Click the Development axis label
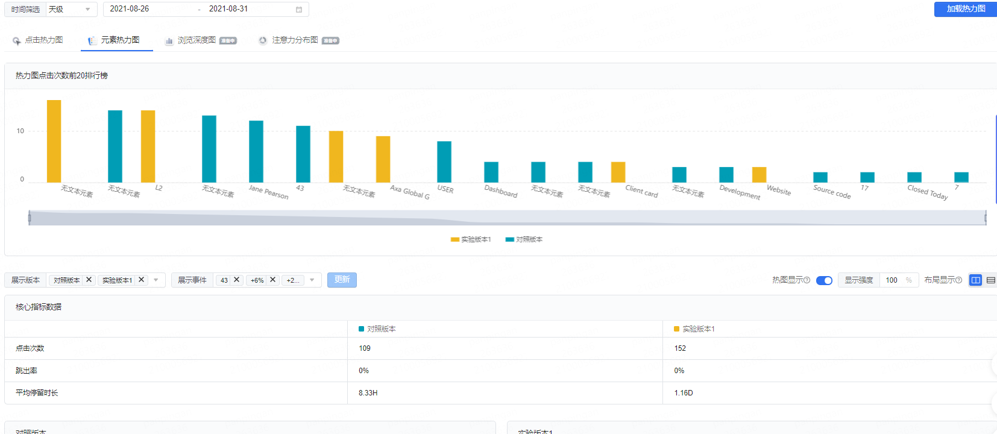 tap(740, 192)
